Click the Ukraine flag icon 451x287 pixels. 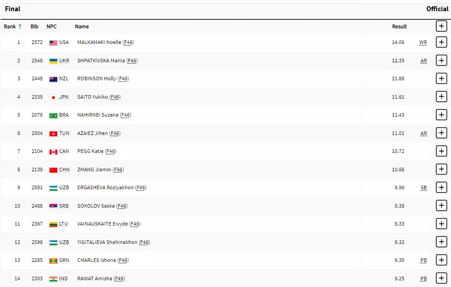[x=53, y=61]
